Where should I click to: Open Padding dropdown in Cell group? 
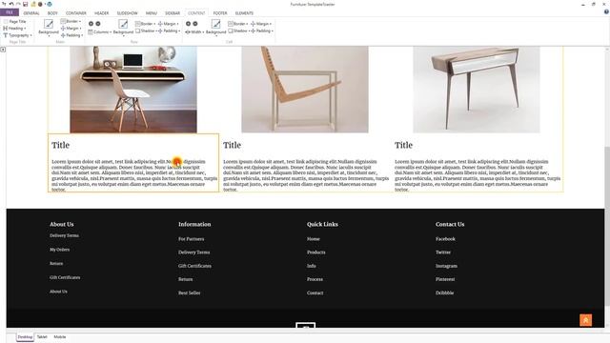tap(262, 30)
